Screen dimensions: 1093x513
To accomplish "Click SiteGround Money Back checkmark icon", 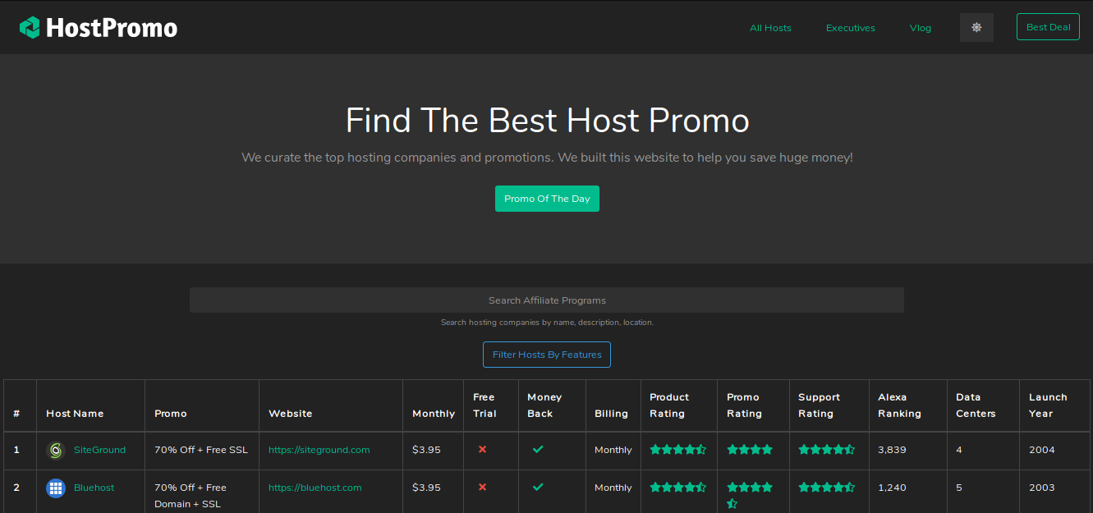I will pos(538,450).
